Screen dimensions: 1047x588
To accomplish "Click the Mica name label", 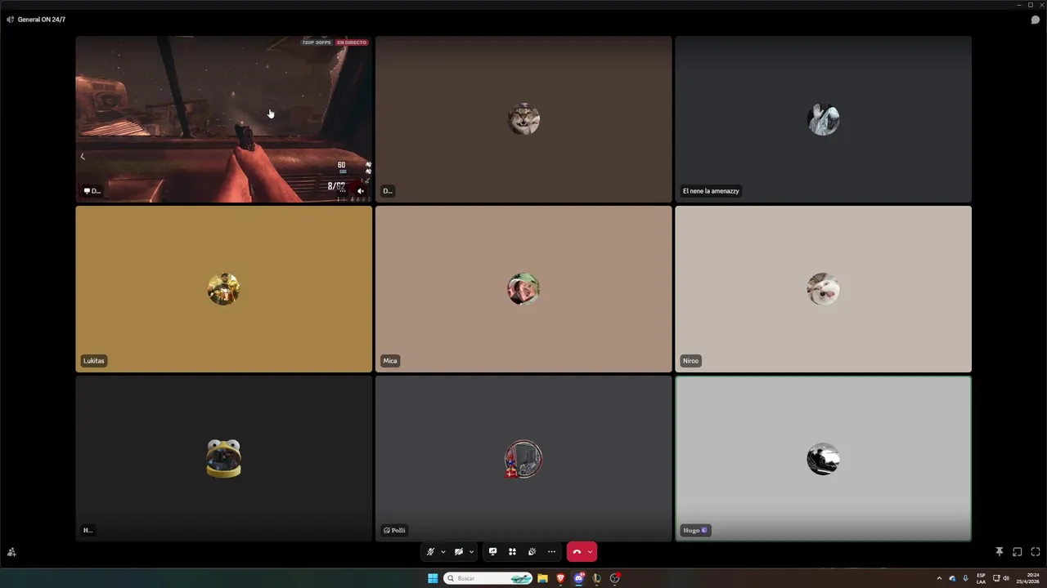I will click(x=390, y=361).
